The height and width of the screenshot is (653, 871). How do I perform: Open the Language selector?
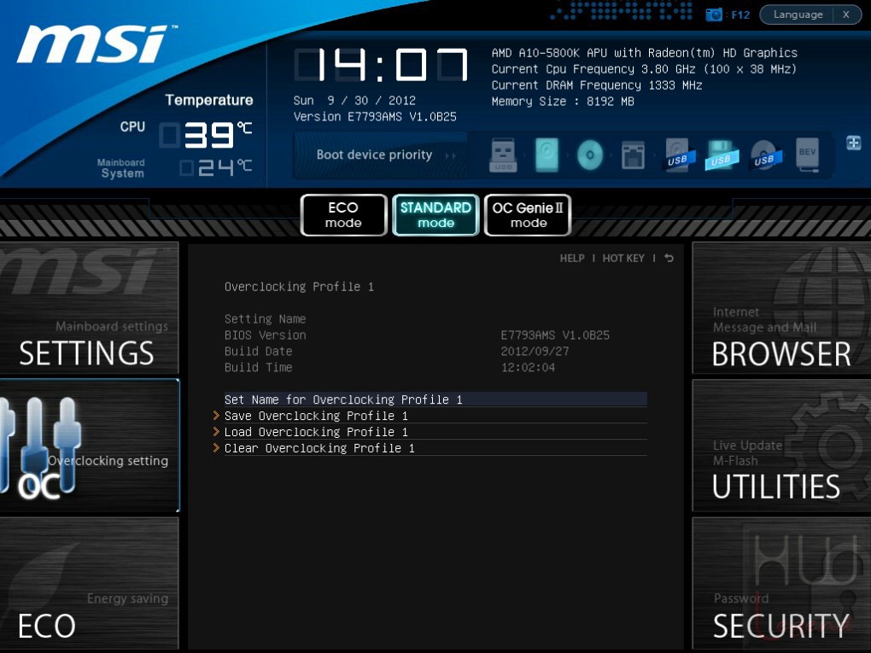click(798, 15)
